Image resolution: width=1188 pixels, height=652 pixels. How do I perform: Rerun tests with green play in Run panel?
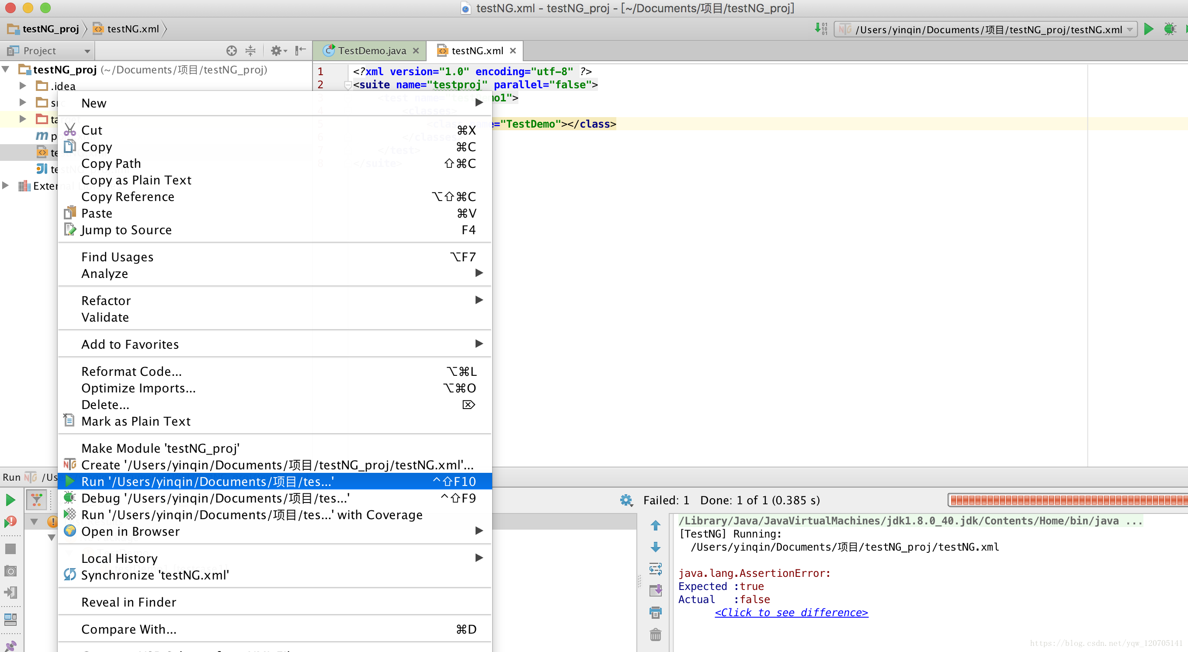[x=10, y=500]
